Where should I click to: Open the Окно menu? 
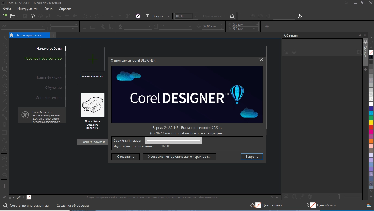click(48, 9)
